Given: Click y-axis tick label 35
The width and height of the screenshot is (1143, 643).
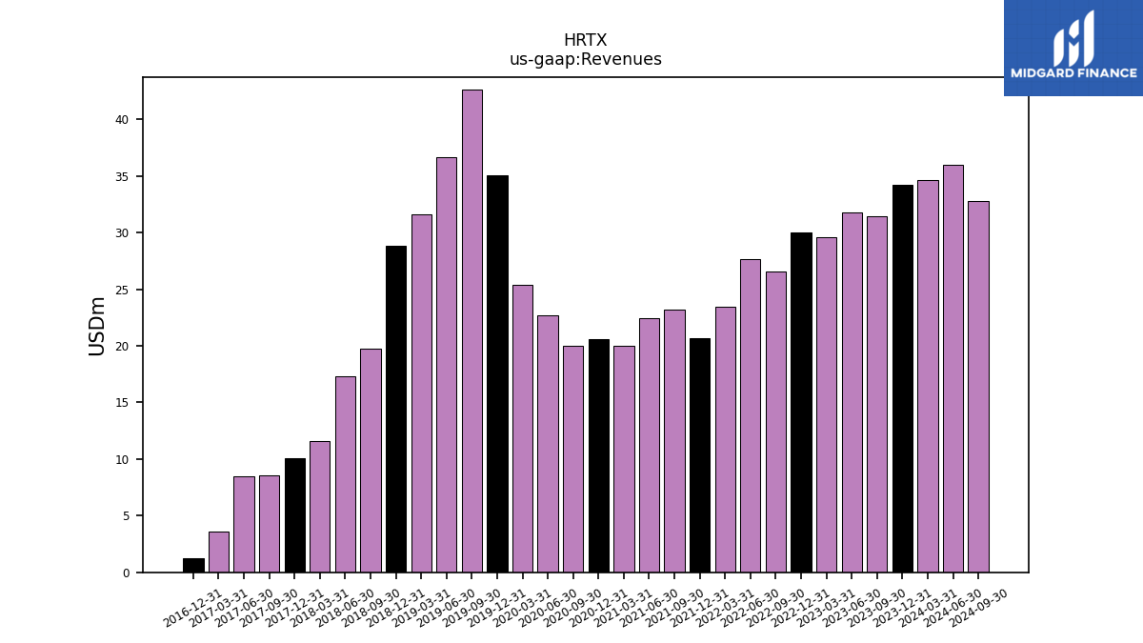Looking at the screenshot, I should click(x=123, y=177).
